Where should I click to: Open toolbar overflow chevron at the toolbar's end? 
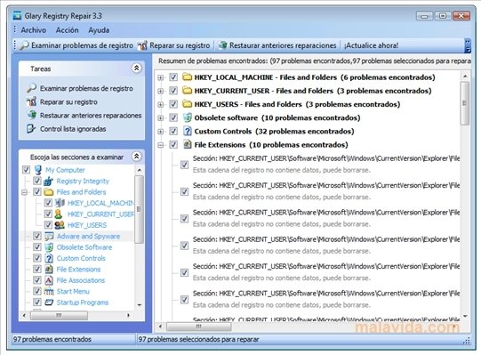[468, 45]
